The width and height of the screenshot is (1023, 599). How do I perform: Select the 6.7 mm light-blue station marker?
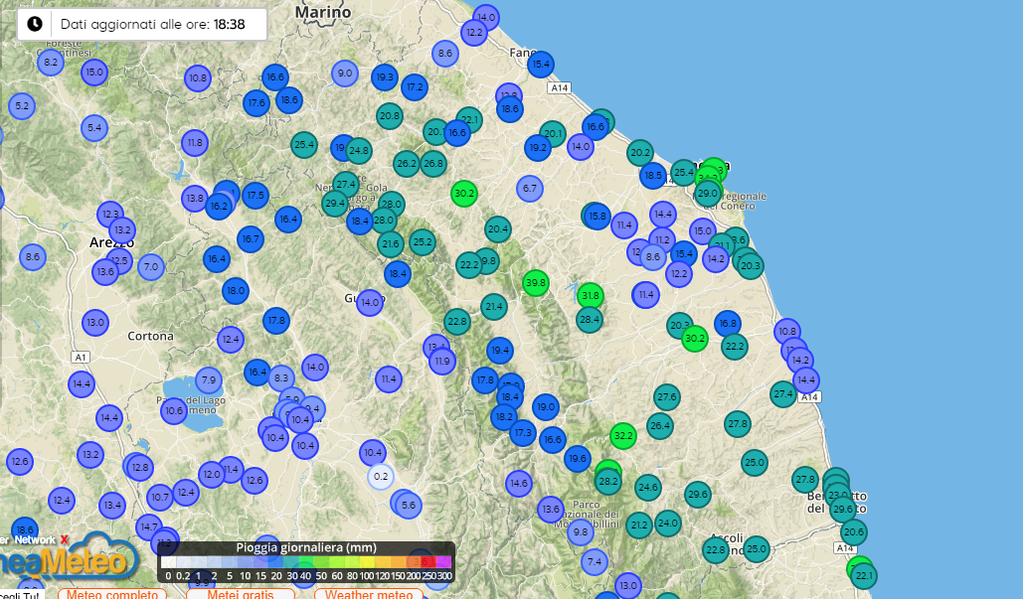[x=530, y=189]
